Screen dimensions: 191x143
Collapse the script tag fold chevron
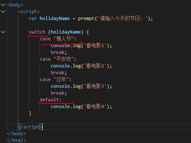point(3,12)
